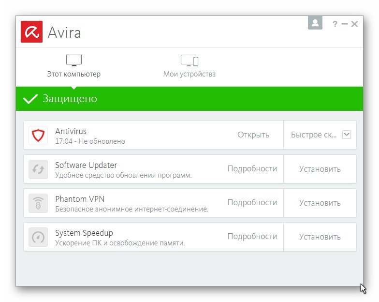Click the red Avira logo icon
Viewport: 379px width, 302px height.
click(x=31, y=32)
